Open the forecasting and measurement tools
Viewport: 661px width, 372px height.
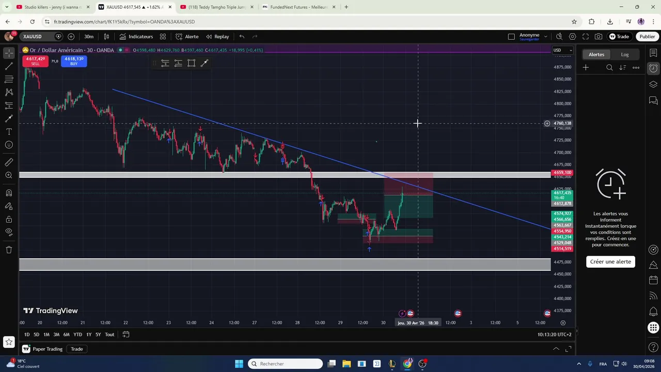click(x=9, y=105)
